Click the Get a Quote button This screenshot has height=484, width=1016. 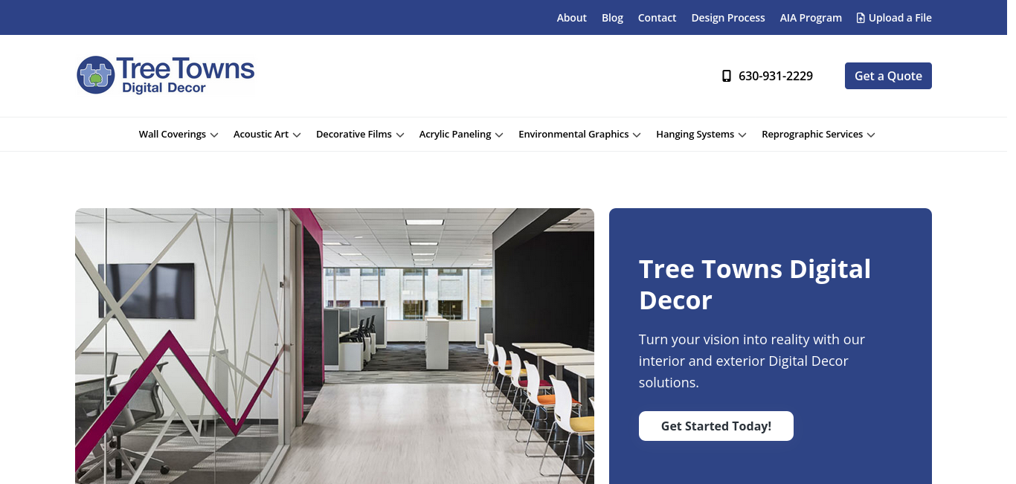888,76
